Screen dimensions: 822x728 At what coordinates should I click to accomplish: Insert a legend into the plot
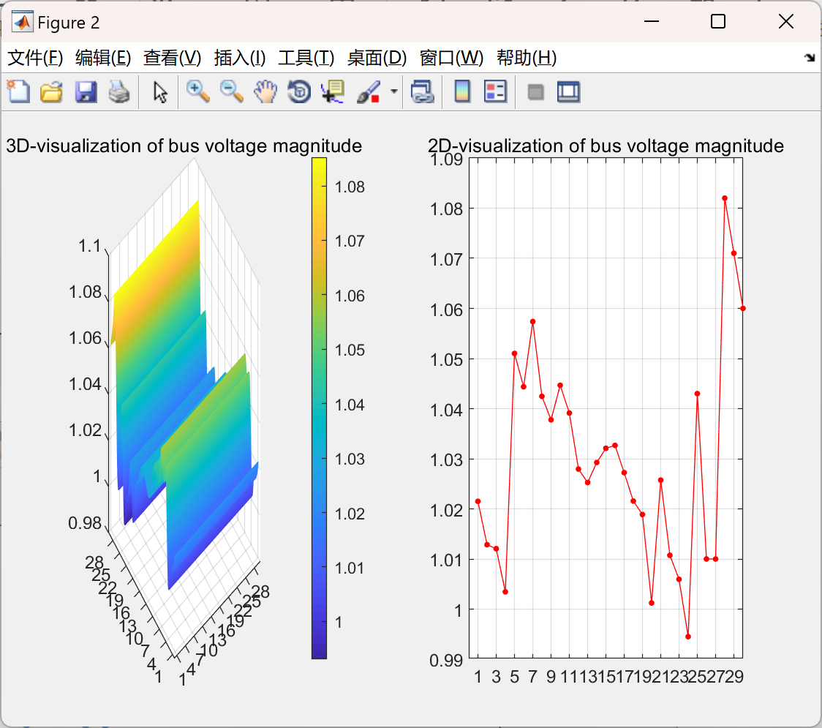pos(495,91)
